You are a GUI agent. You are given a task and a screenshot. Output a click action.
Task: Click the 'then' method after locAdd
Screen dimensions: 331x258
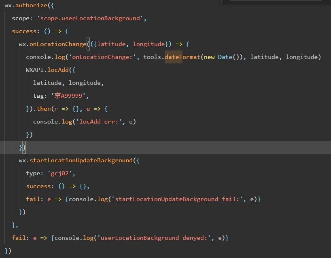coord(44,109)
